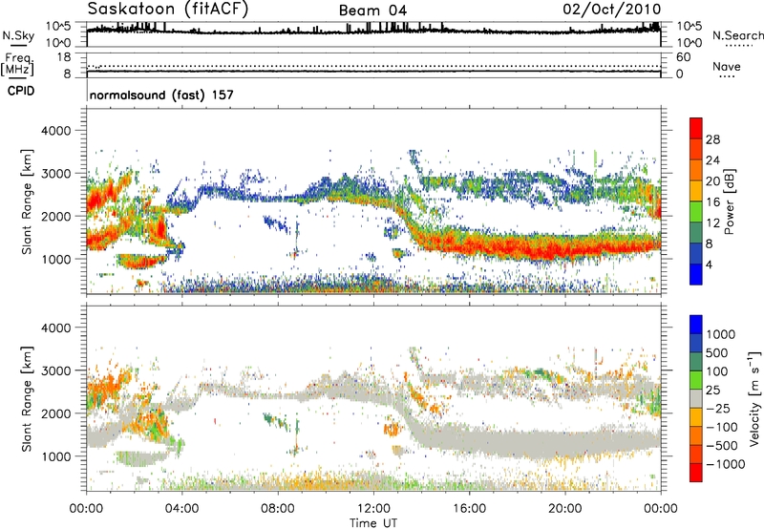The height and width of the screenshot is (529, 764).
Task: Click the 'N.Search' legend label
Action: (x=737, y=35)
